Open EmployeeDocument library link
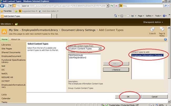 click(x=11, y=56)
